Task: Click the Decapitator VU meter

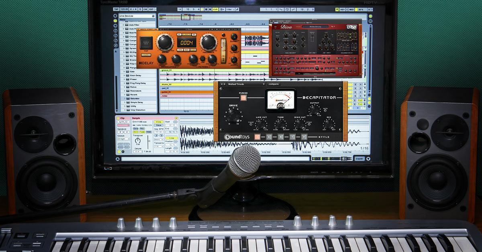Action: click(280, 100)
